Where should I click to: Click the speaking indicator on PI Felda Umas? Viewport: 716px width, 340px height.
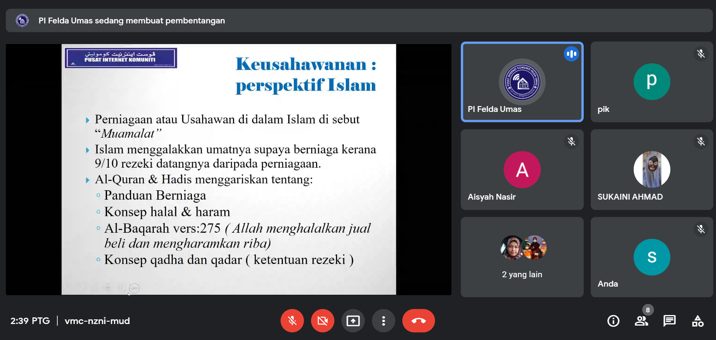coord(571,54)
